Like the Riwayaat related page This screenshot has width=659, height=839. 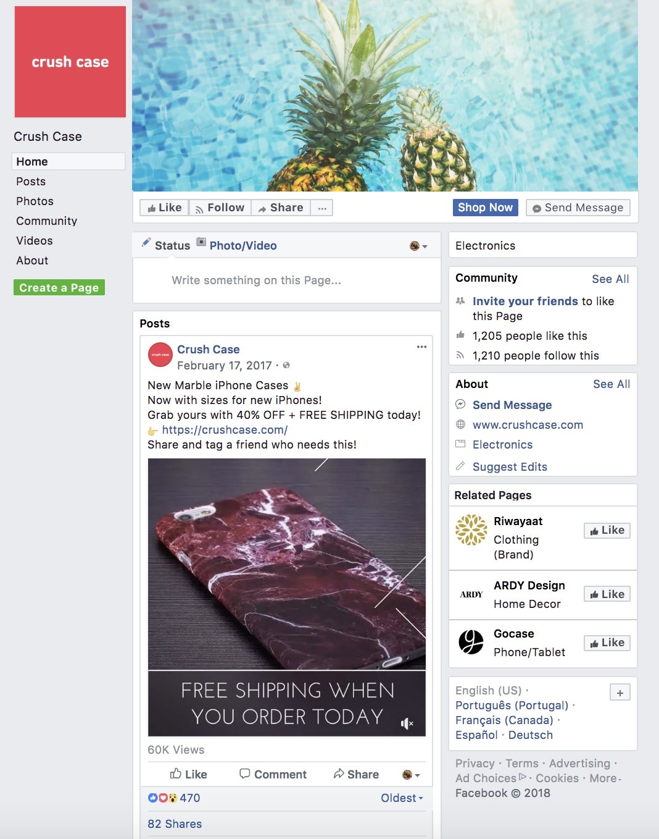607,531
